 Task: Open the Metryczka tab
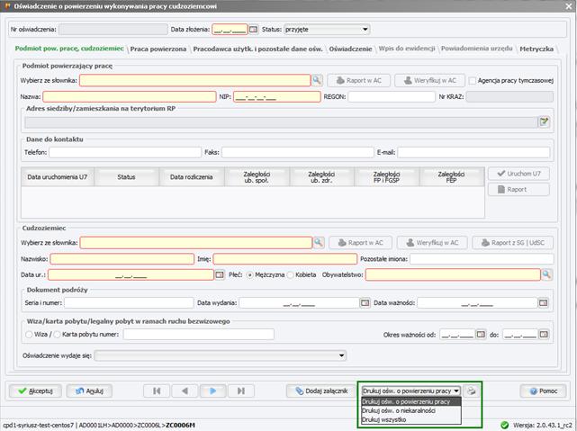pos(536,49)
